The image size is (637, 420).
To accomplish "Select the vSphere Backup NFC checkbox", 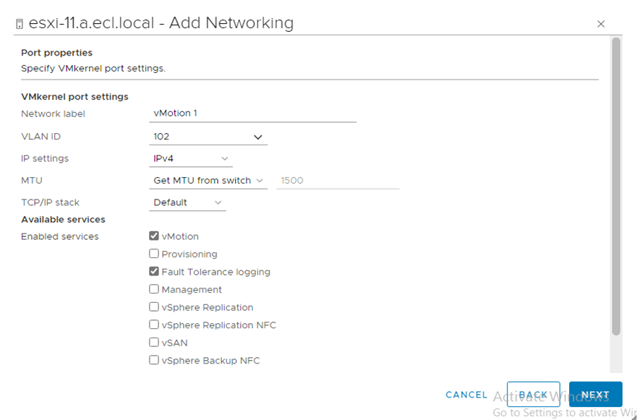I will (154, 360).
